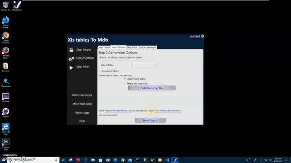The image size is (291, 163).
Task: Launch ConEmu (x64) desktop icon
Action: (5, 144)
